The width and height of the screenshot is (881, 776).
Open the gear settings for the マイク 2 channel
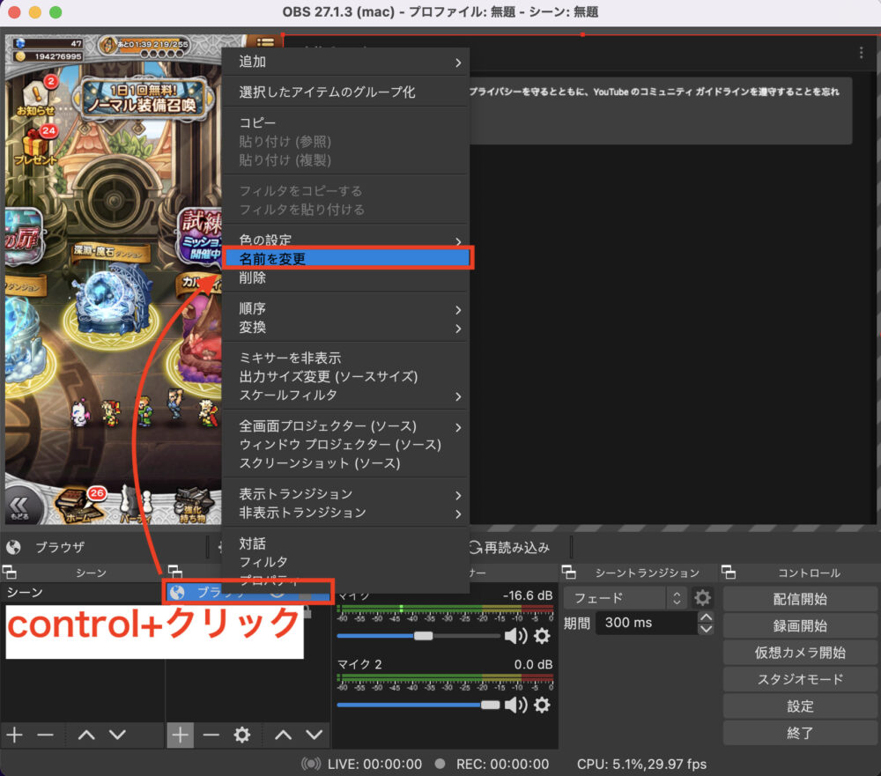pos(542,705)
